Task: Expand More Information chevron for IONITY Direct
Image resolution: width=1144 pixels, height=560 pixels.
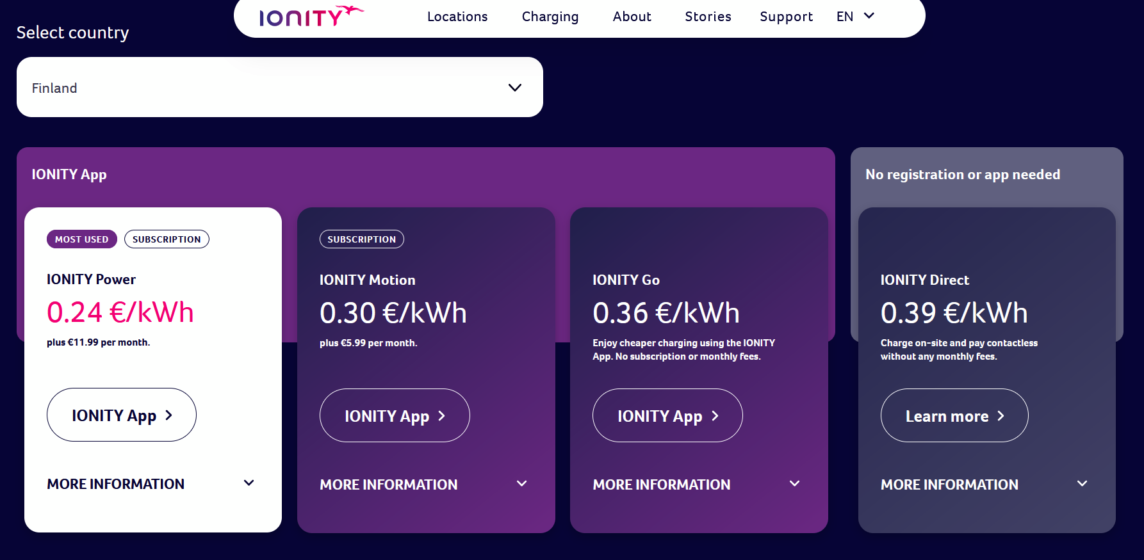Action: pyautogui.click(x=1083, y=484)
